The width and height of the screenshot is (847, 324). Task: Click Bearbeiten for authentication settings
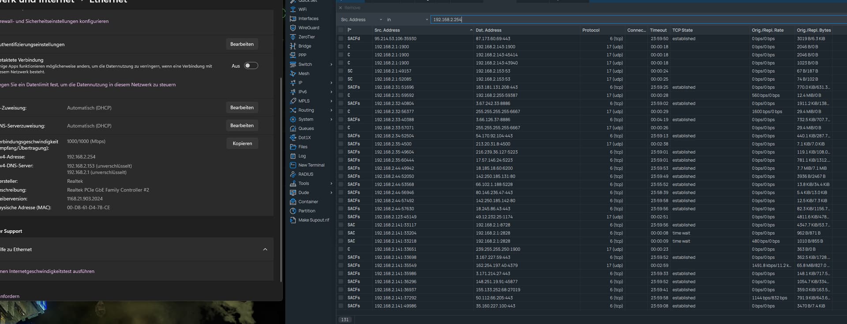coord(242,44)
